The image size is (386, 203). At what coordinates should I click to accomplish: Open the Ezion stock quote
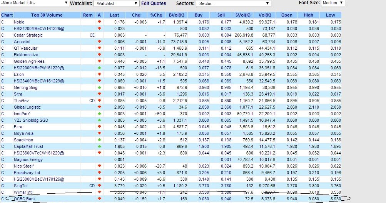tap(19, 74)
